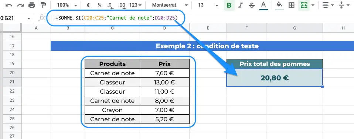
Task: Apply percent number format
Action: [99, 5]
